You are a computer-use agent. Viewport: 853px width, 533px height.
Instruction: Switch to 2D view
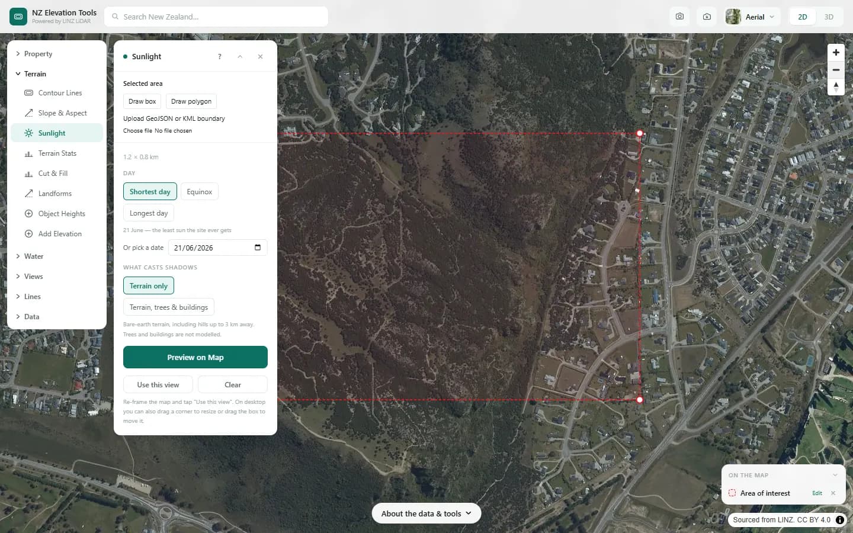pyautogui.click(x=802, y=17)
